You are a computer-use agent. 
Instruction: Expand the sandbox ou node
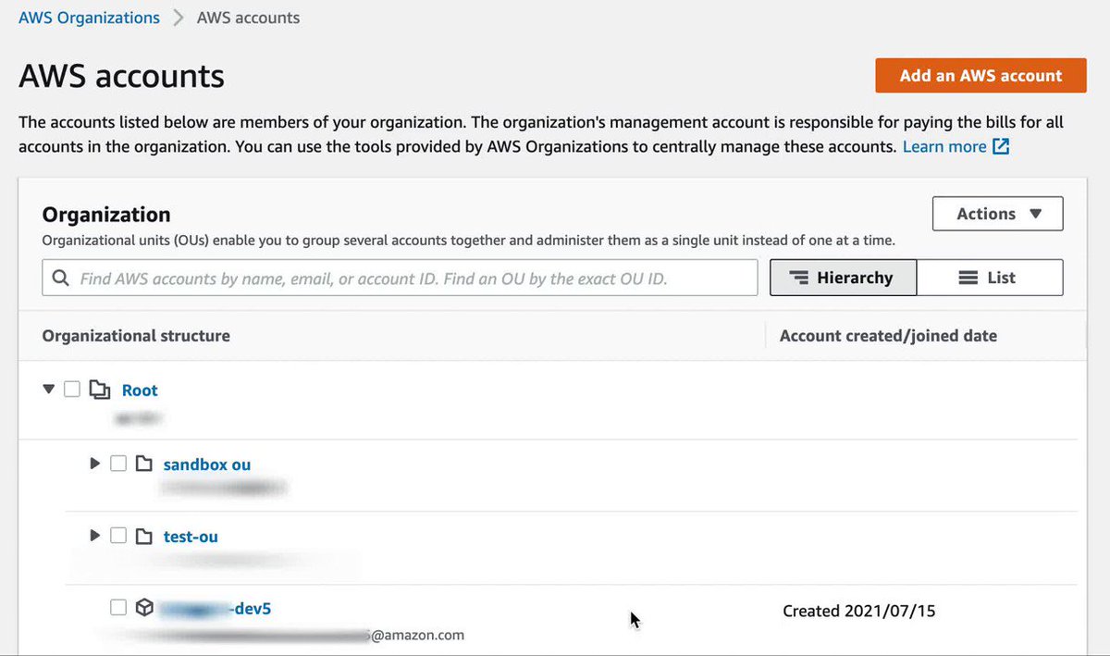click(94, 464)
